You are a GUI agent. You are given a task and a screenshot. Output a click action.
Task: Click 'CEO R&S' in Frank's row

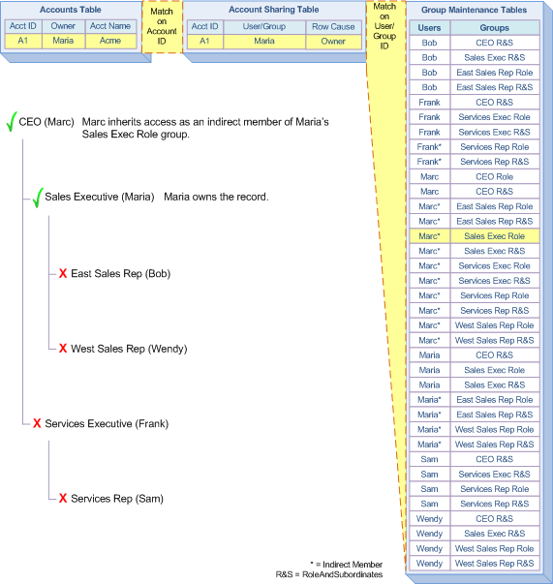pyautogui.click(x=495, y=103)
